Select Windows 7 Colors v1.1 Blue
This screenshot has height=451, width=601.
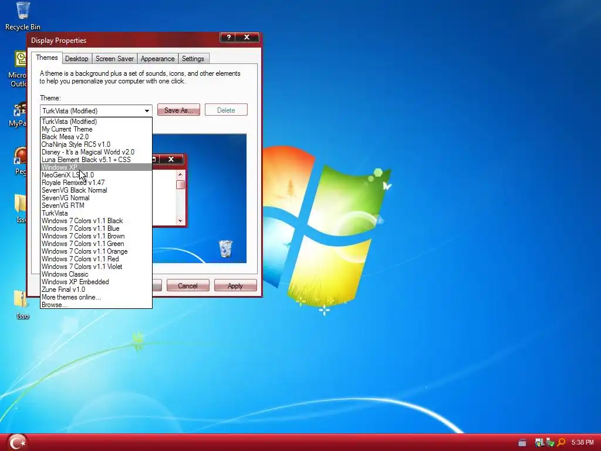(x=96, y=228)
